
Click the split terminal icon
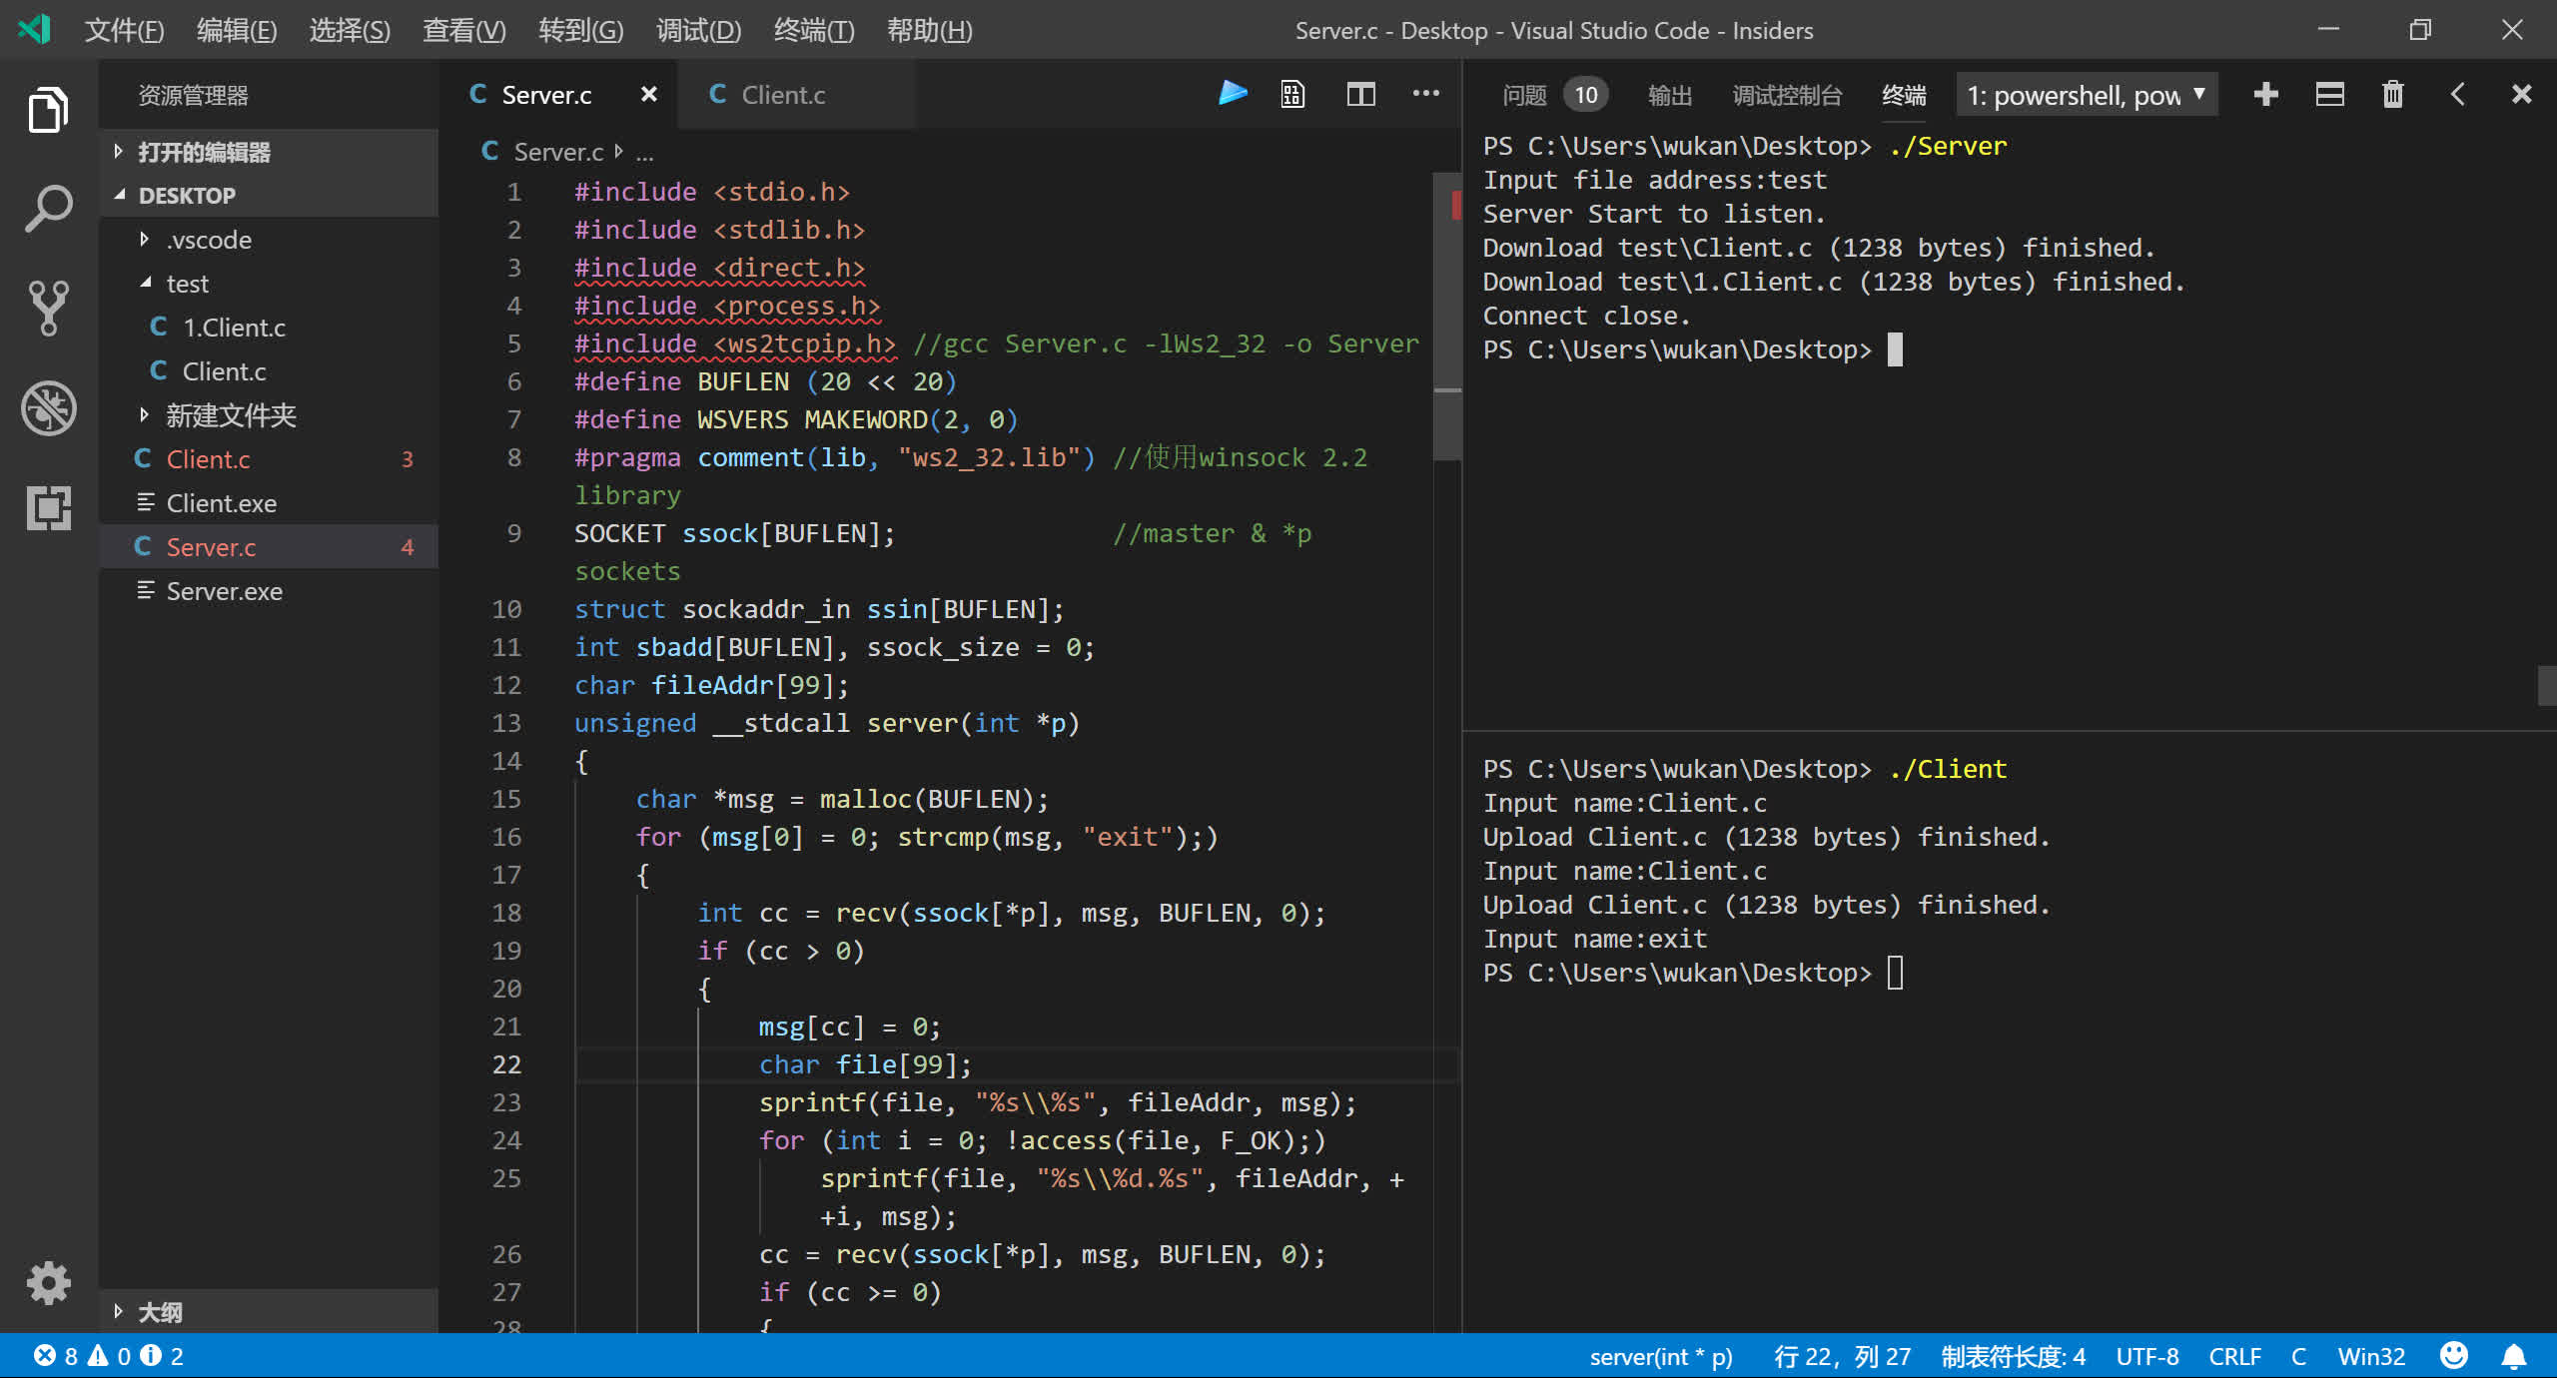[2329, 94]
